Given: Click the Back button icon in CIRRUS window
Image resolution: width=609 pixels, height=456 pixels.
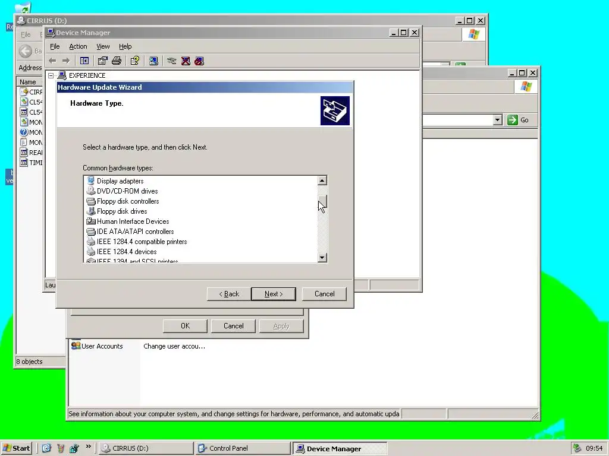Looking at the screenshot, I should pyautogui.click(x=26, y=51).
